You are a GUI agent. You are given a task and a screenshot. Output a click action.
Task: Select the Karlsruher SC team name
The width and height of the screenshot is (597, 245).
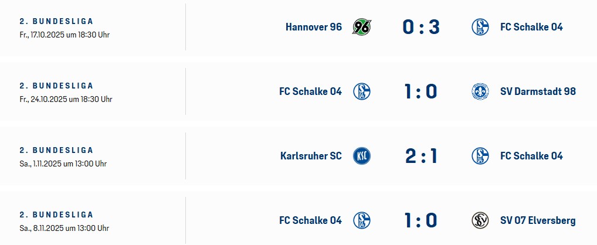[x=311, y=156]
